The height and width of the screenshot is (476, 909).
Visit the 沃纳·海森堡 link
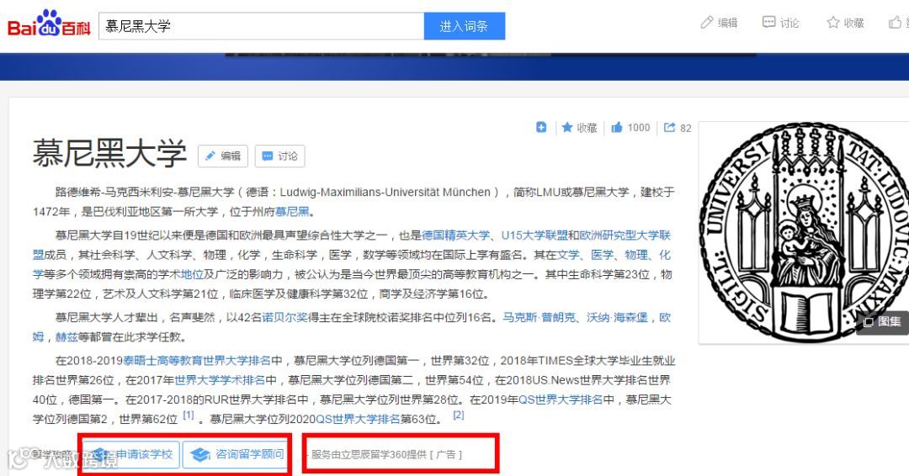pos(617,317)
